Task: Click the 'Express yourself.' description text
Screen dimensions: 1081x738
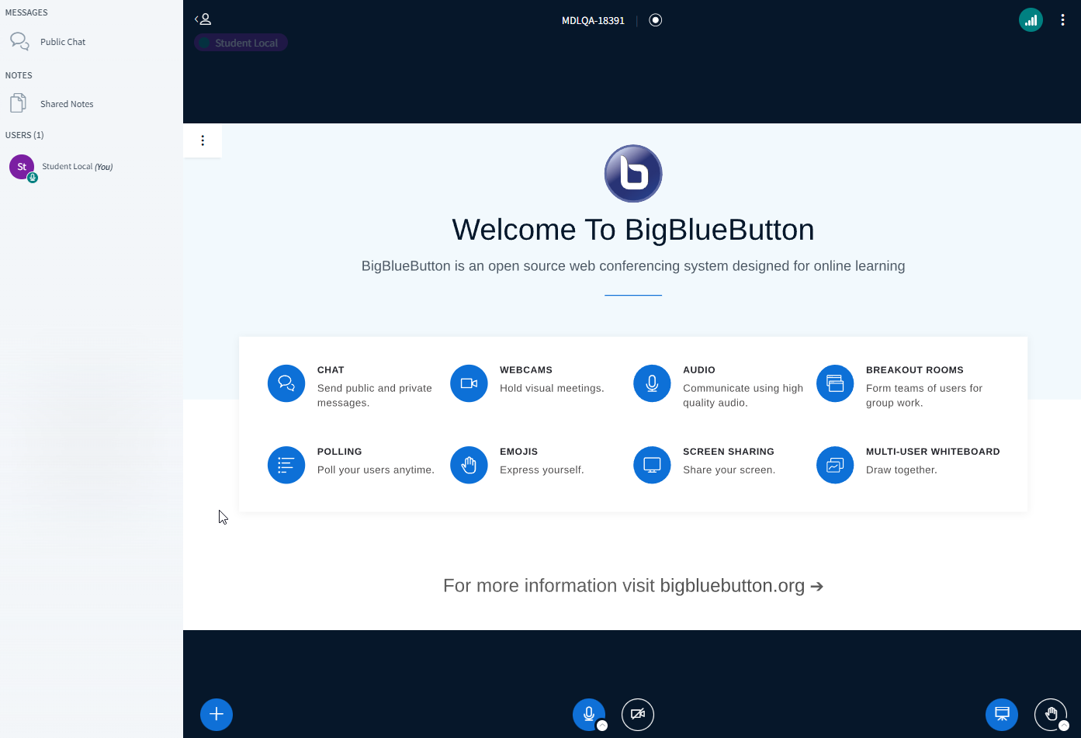Action: (542, 470)
